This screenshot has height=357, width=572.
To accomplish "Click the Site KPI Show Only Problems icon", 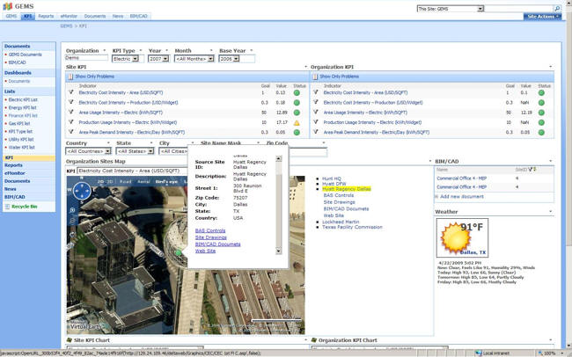I will [x=70, y=76].
